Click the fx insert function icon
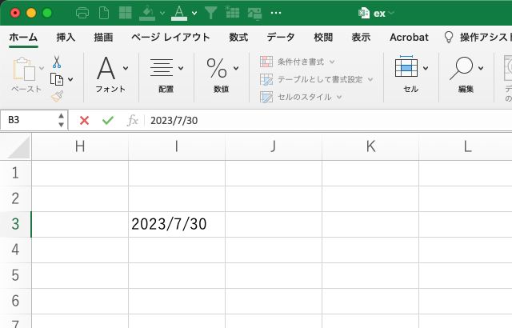The image size is (512, 328). click(133, 120)
